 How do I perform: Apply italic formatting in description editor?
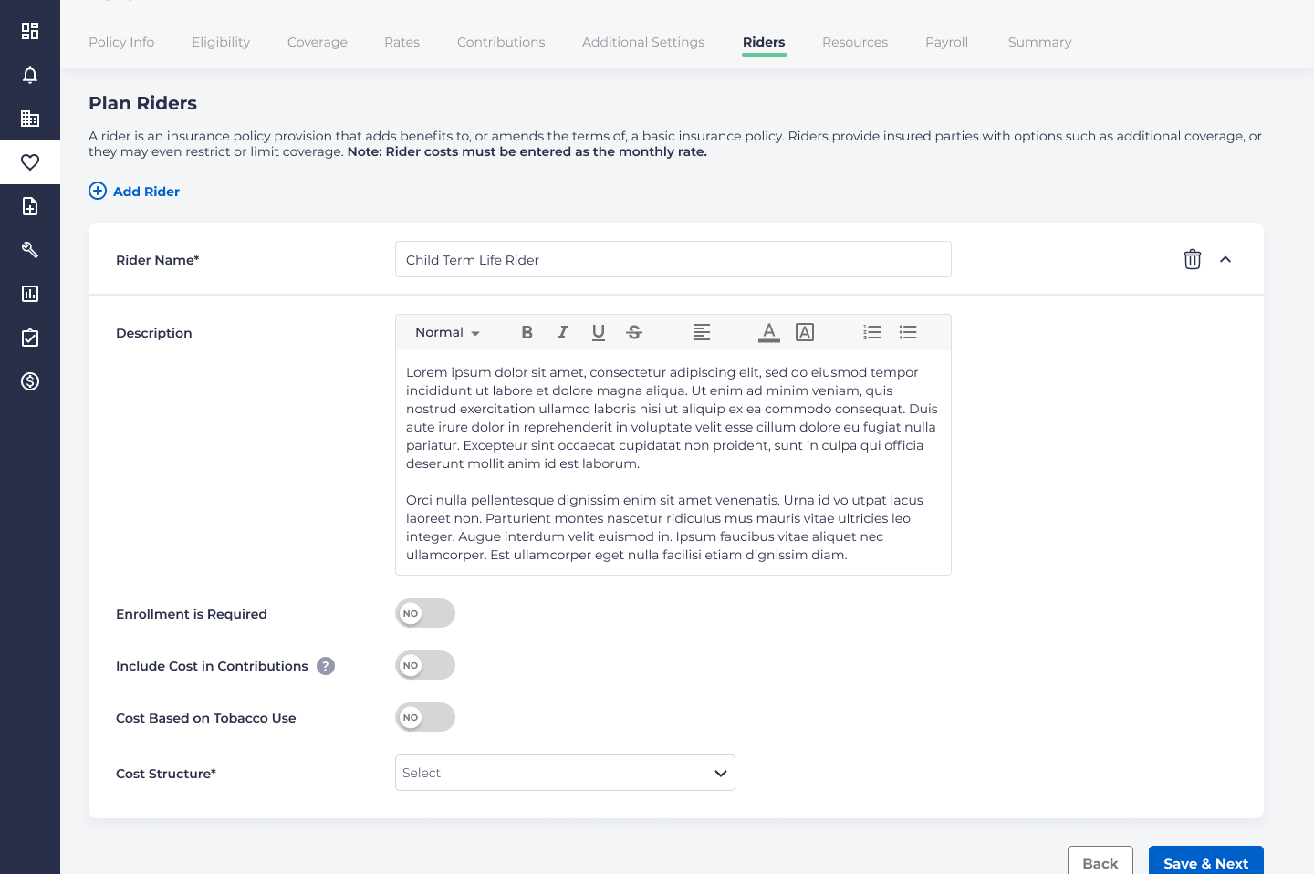563,333
